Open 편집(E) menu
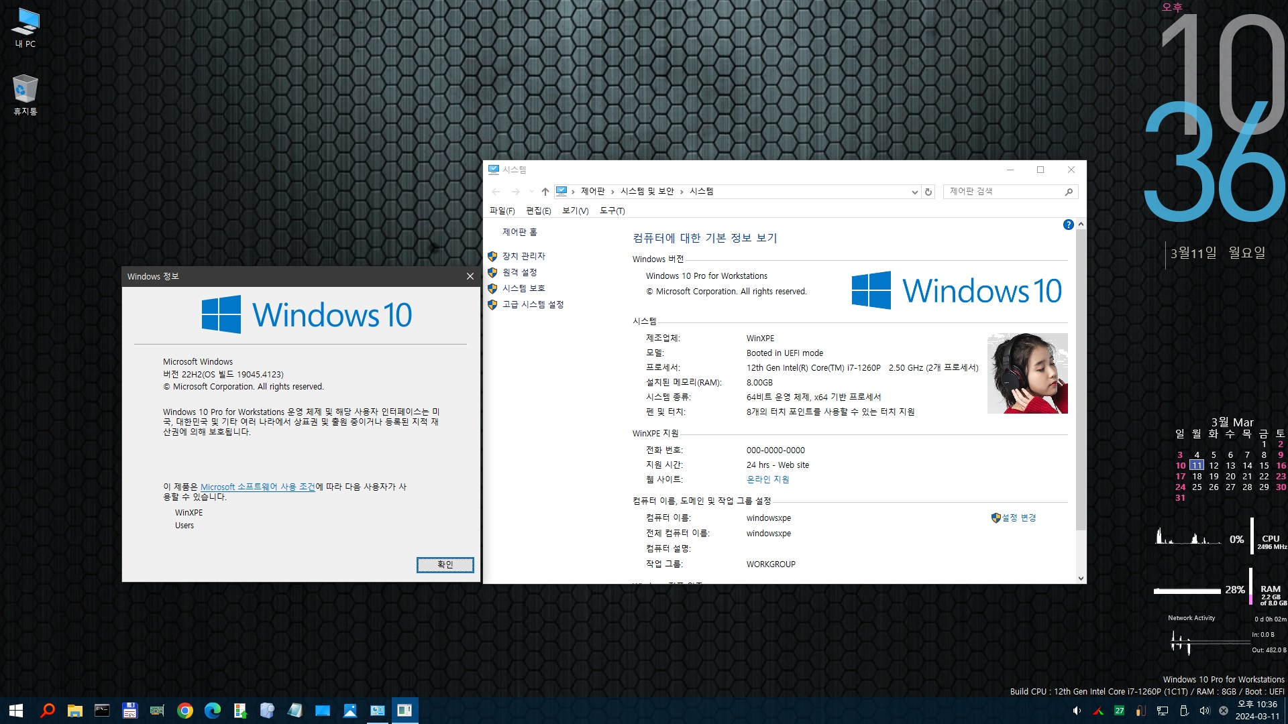This screenshot has height=724, width=1288. pyautogui.click(x=538, y=210)
